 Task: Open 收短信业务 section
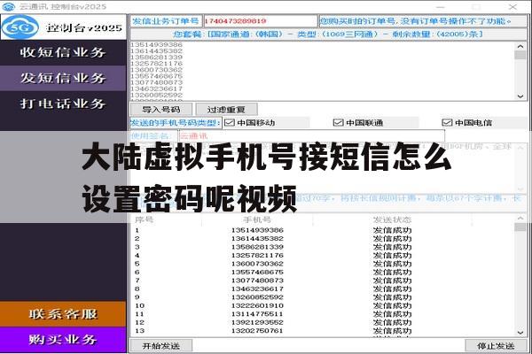pos(63,52)
